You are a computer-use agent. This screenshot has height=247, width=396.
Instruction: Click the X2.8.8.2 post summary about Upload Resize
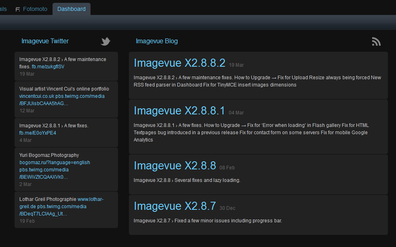257,81
